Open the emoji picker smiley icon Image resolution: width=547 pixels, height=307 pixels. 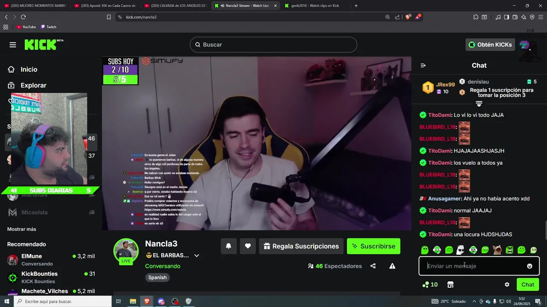530,266
